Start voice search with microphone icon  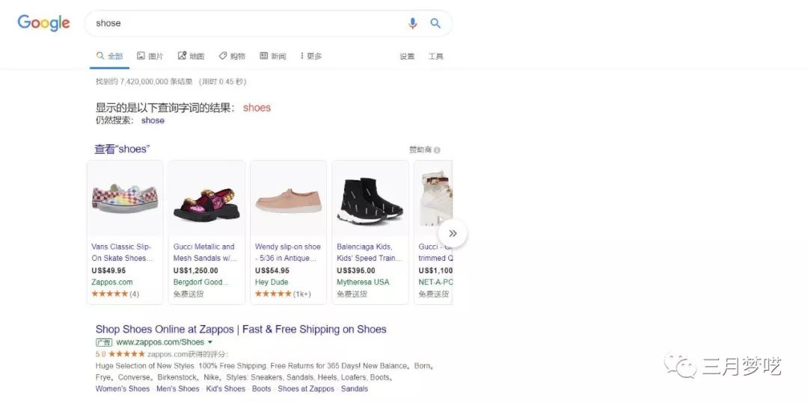(412, 23)
